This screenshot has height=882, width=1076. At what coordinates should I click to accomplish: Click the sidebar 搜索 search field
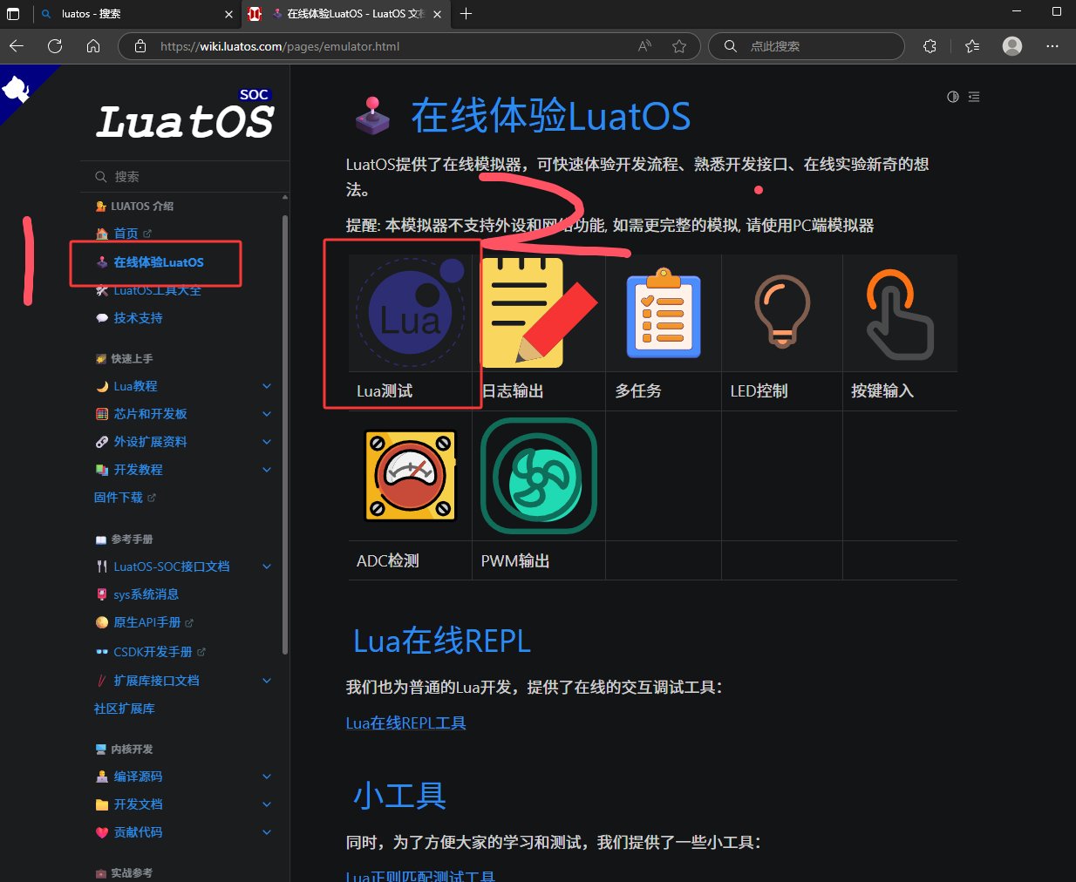pos(184,177)
